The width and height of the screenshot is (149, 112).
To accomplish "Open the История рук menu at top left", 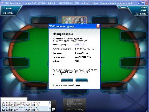I will click(x=8, y=13).
